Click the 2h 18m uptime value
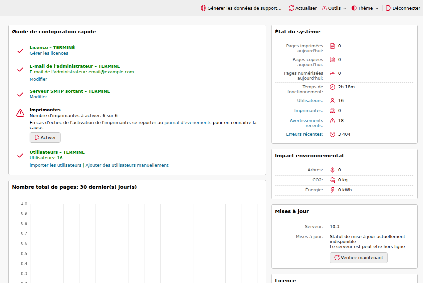This screenshot has width=423, height=283. point(346,87)
